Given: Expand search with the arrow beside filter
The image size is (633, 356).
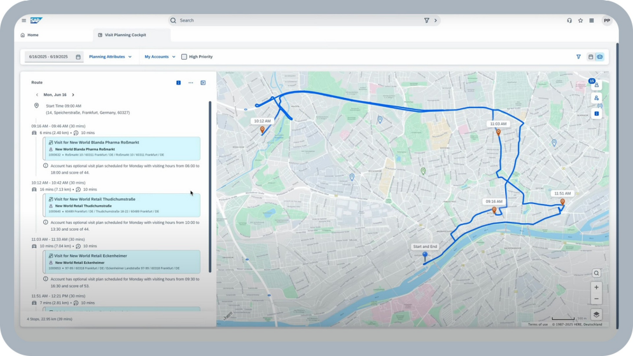Looking at the screenshot, I should pos(436,20).
